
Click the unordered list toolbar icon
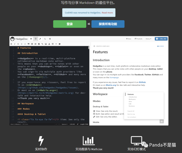pos(32,44)
